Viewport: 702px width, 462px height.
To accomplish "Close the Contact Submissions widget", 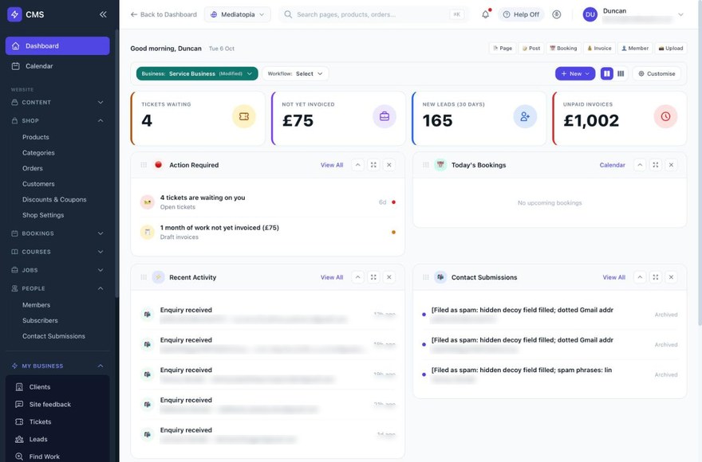I will point(671,277).
